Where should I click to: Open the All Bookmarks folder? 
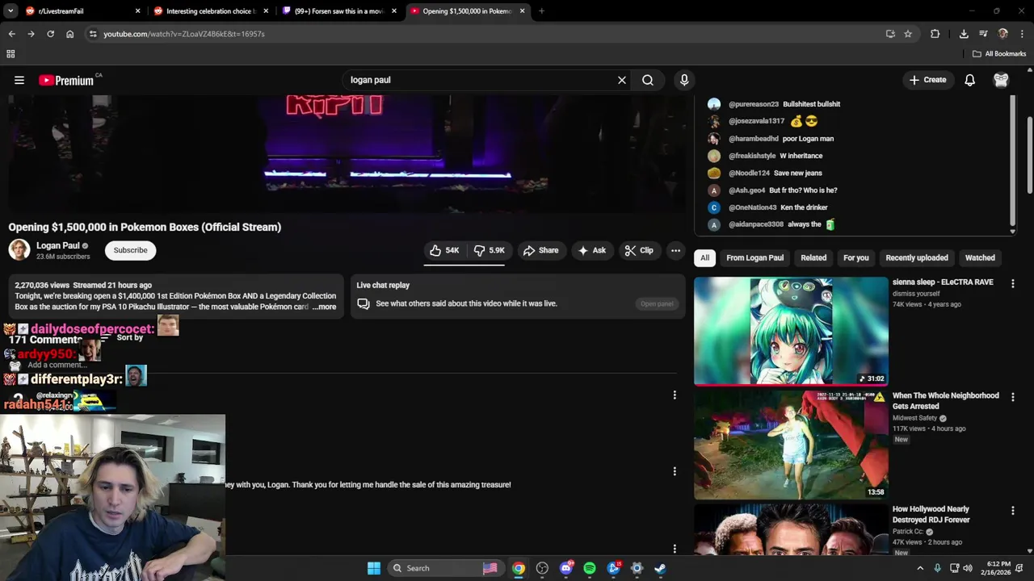coord(999,54)
